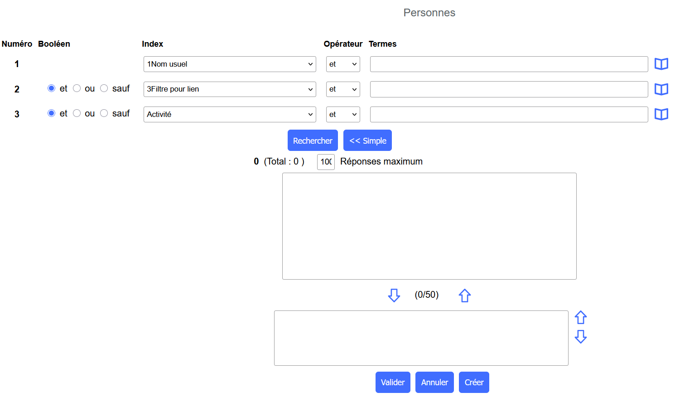This screenshot has height=407, width=699.
Task: Open the index book icon for row 1
Action: (x=661, y=64)
